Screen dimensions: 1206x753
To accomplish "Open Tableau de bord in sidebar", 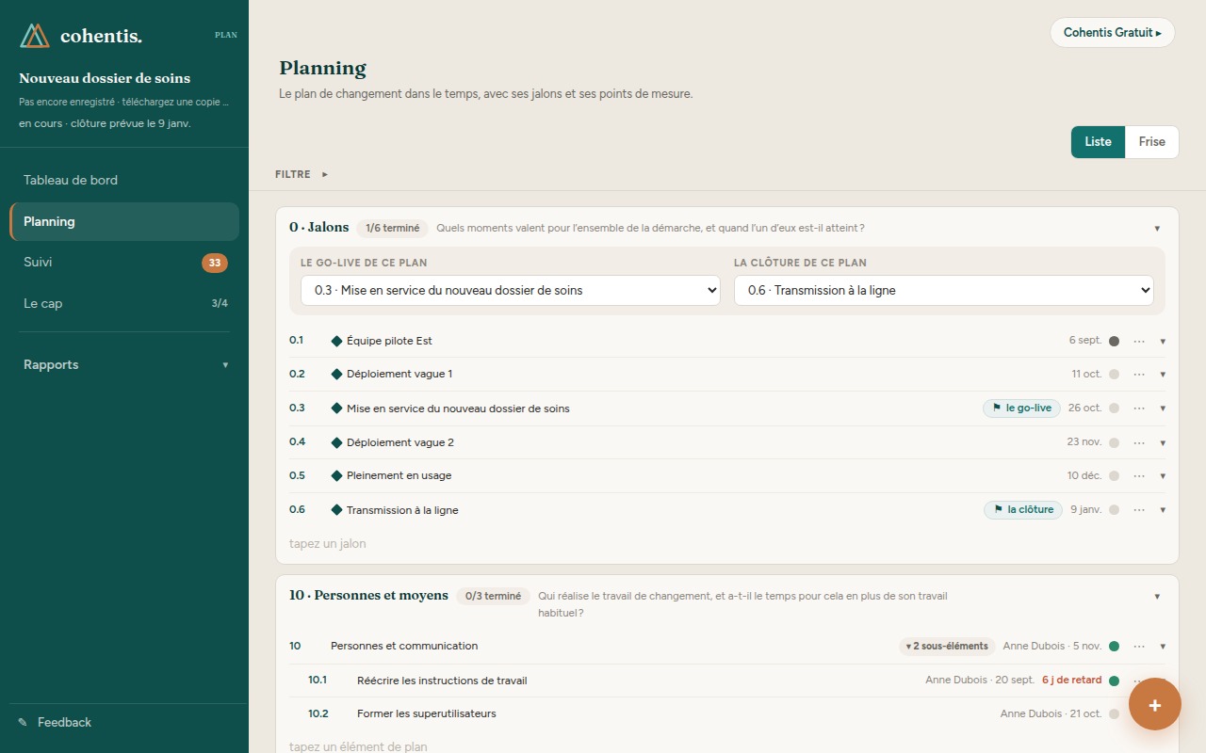I will pos(124,181).
